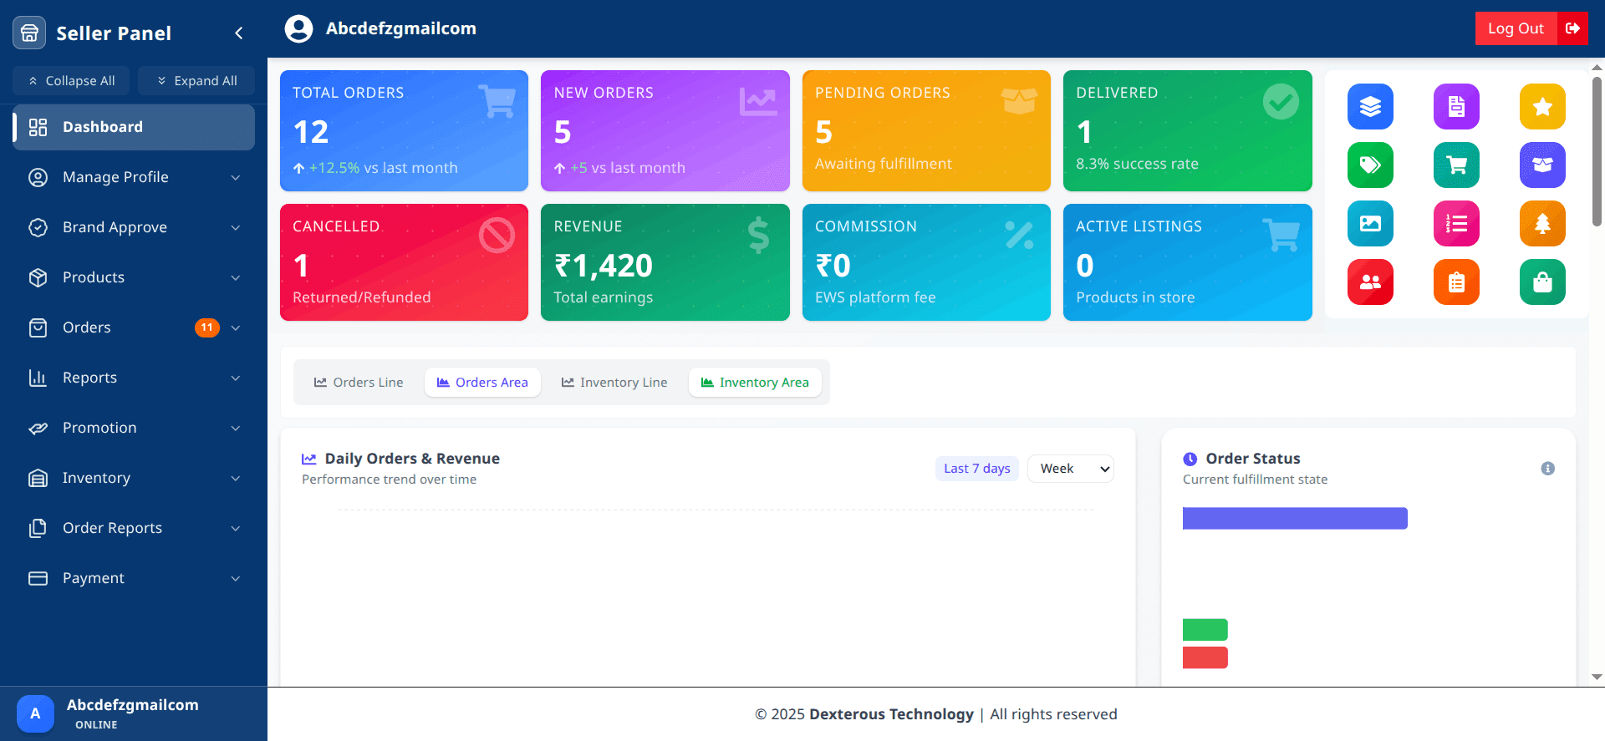Click the purple Order Status bar
1605x741 pixels.
(1295, 518)
